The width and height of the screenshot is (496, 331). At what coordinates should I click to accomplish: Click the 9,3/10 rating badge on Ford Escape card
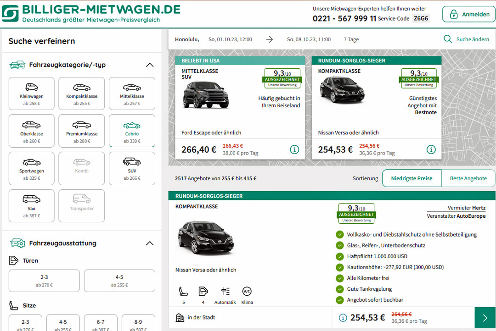pyautogui.click(x=282, y=78)
